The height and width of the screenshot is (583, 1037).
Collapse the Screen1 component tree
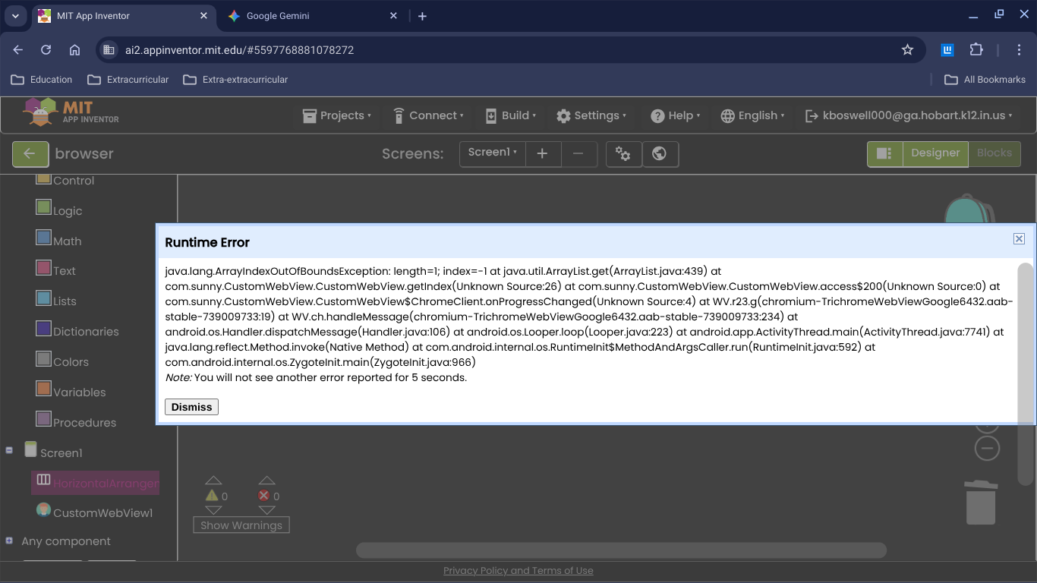[x=9, y=450]
